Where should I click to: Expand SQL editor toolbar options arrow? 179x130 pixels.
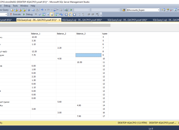point(101,15)
